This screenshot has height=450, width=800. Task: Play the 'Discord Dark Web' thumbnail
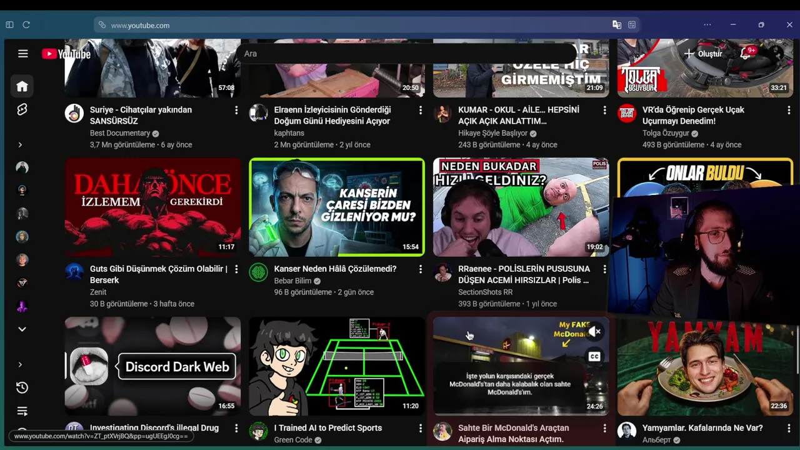pos(152,366)
